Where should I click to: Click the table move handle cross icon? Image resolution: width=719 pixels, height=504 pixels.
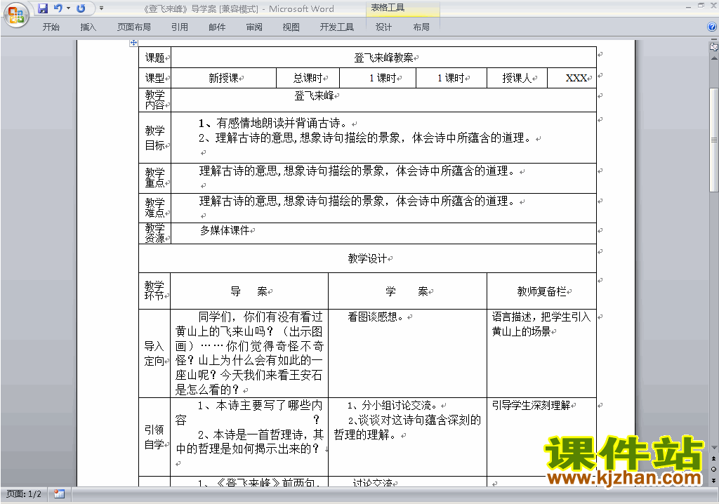[x=133, y=43]
